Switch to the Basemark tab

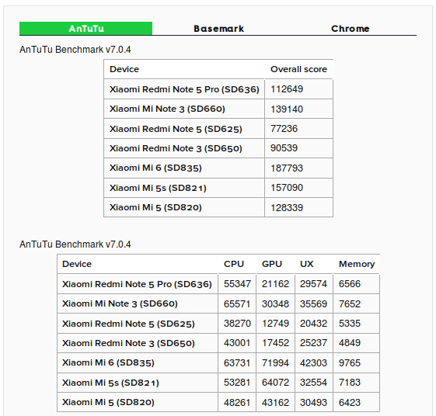[218, 29]
